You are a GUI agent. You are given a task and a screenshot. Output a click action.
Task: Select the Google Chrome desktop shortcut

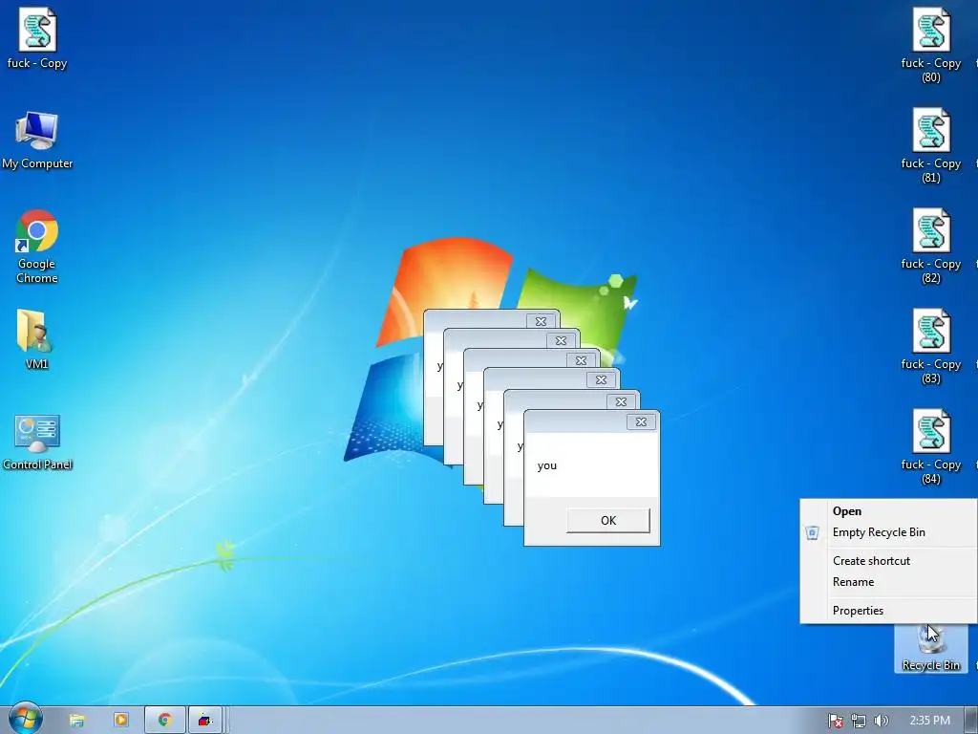coord(37,247)
